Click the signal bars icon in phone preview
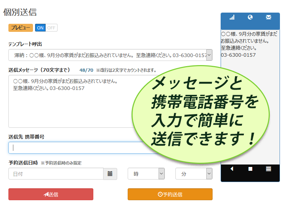288x203 pixels. click(232, 17)
